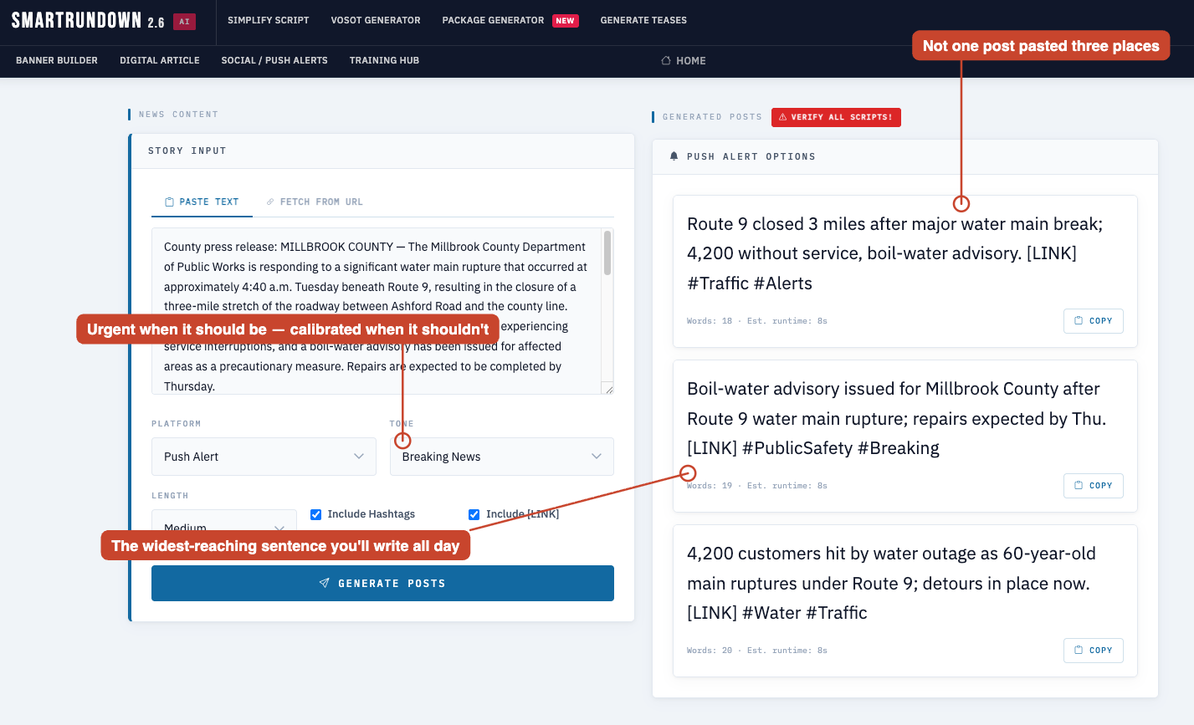This screenshot has height=725, width=1194.
Task: Open the Platform dropdown showing Push Alert
Action: pos(264,457)
